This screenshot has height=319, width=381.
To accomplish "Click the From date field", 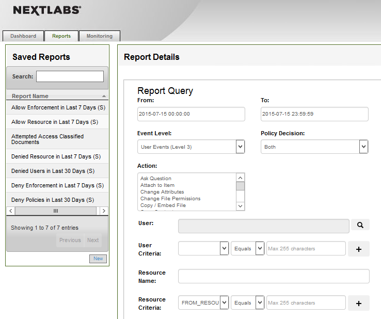I will coord(191,114).
